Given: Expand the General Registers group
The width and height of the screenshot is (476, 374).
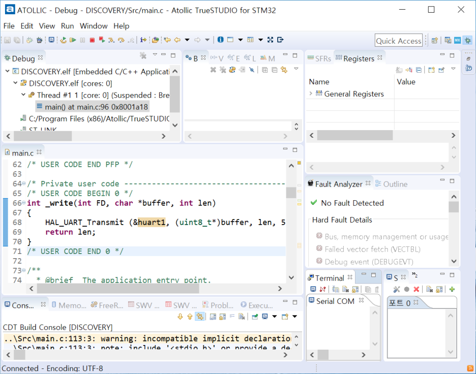Looking at the screenshot, I should point(311,93).
